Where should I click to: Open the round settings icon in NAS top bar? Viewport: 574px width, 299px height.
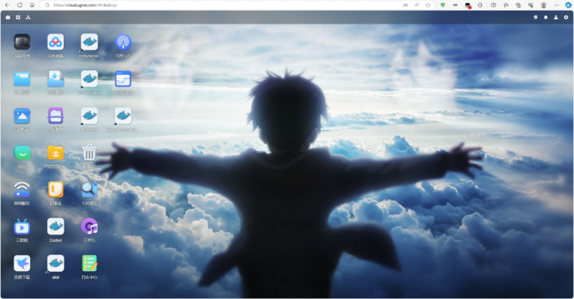[566, 17]
